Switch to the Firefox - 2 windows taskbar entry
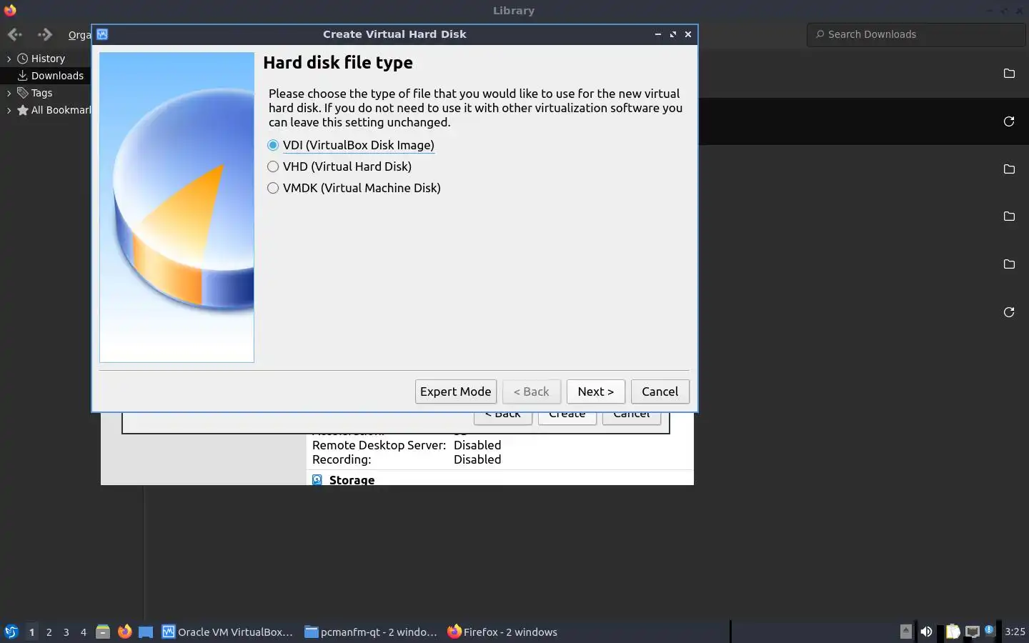This screenshot has height=643, width=1029. click(x=502, y=632)
